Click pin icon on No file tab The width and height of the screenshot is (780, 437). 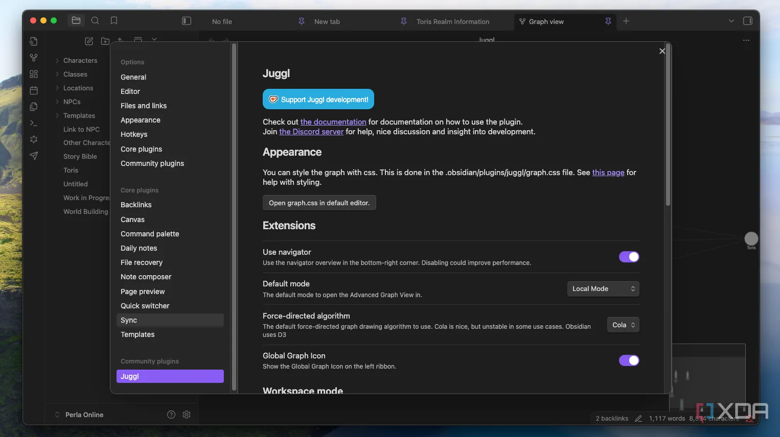click(302, 21)
